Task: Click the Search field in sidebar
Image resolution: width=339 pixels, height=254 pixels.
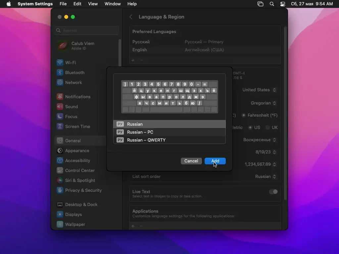Action: click(87, 30)
